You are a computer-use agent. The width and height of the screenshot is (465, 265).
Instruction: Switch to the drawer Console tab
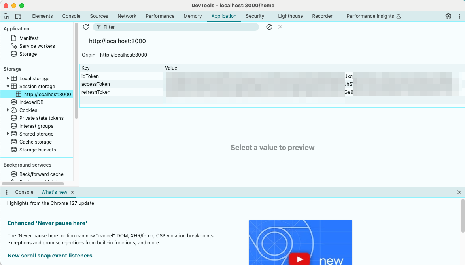(25, 192)
